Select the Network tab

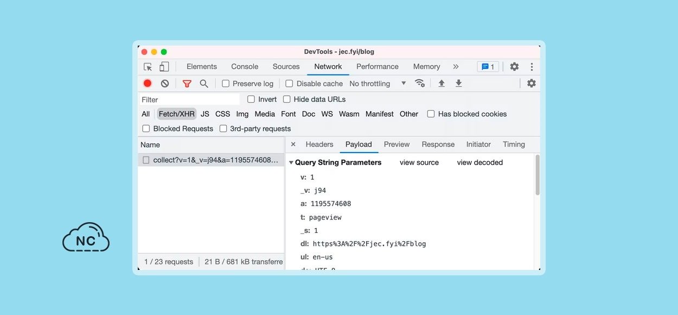(x=328, y=66)
